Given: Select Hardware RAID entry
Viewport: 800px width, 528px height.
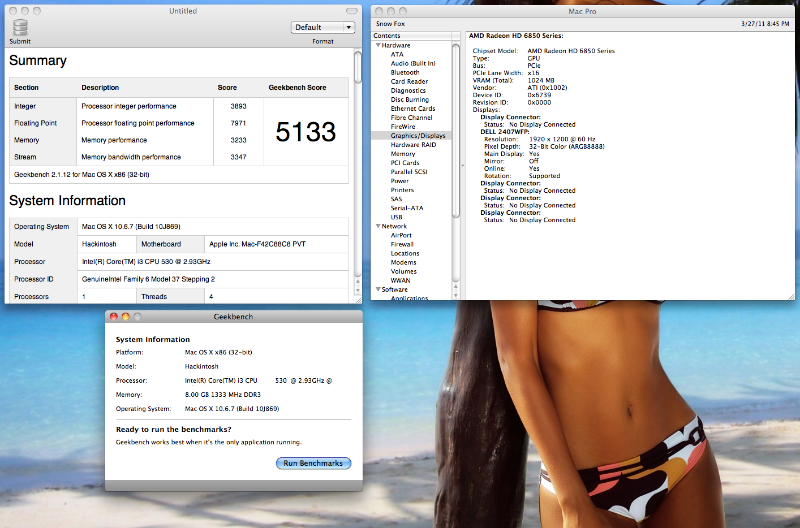Looking at the screenshot, I should [414, 145].
